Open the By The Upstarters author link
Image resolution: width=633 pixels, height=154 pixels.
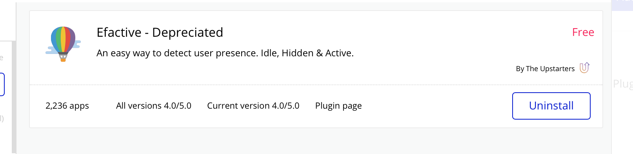(x=545, y=69)
